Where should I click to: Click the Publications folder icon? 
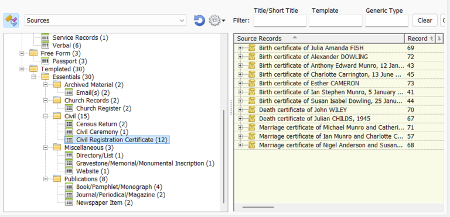pyautogui.click(x=57, y=179)
